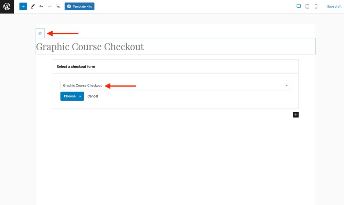344x205 pixels.
Task: Open the block inserter in the toolbar
Action: pos(23,6)
